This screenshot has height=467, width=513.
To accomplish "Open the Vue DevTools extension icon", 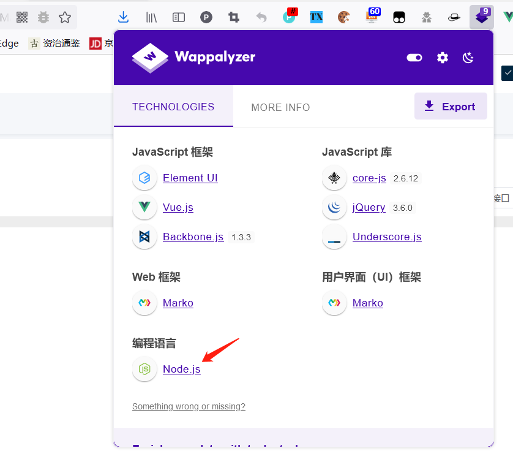I will tap(510, 17).
